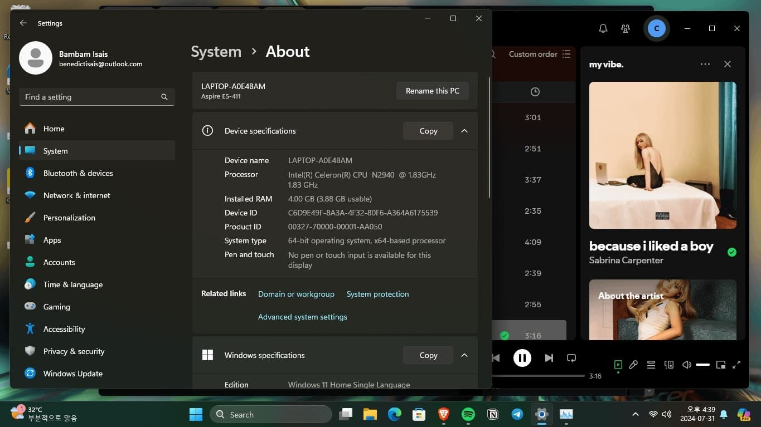
Task: Open Advanced system settings link
Action: click(302, 317)
